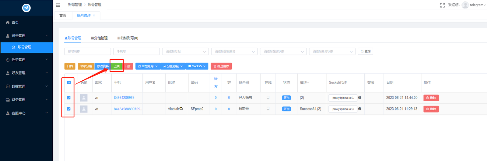Enter fullscreen using the expand icon
Image resolution: width=487 pixels, height=161 pixels.
(442, 5)
